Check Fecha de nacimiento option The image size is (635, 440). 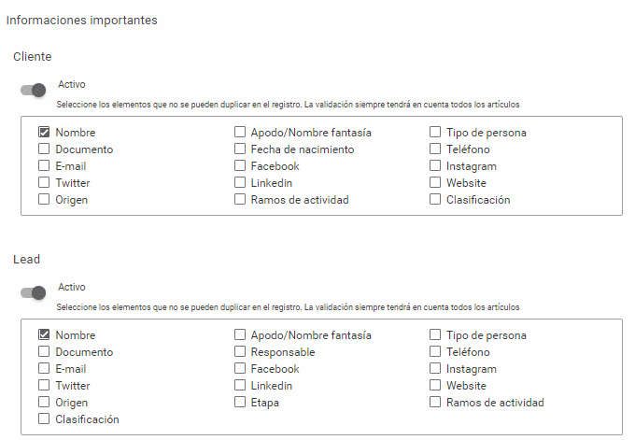tap(240, 149)
